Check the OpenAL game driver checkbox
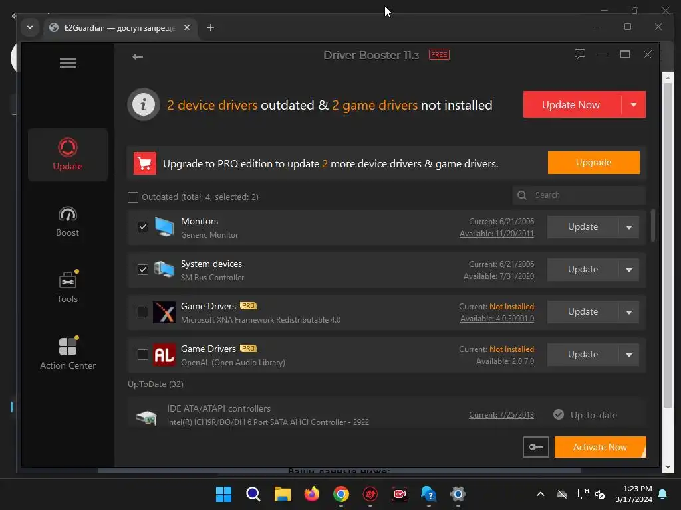This screenshot has height=510, width=681. click(x=143, y=355)
